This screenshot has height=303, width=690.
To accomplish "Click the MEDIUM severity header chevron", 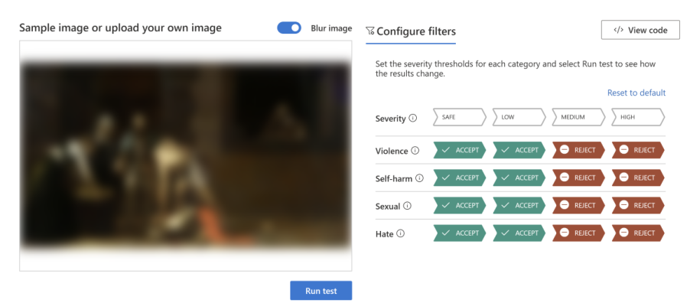I will tap(578, 117).
